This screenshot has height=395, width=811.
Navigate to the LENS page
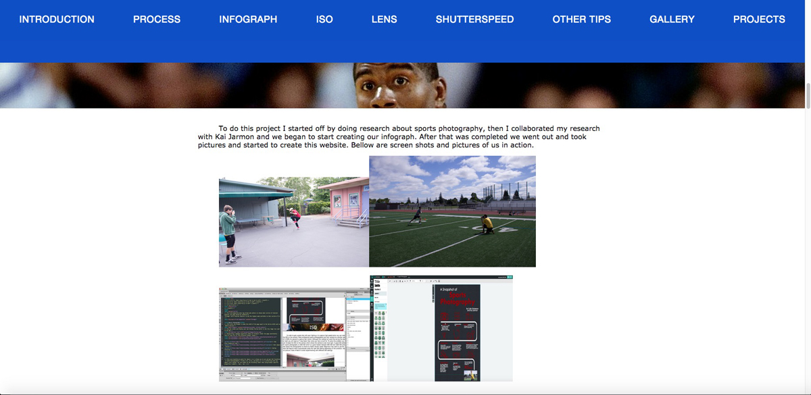coord(385,20)
